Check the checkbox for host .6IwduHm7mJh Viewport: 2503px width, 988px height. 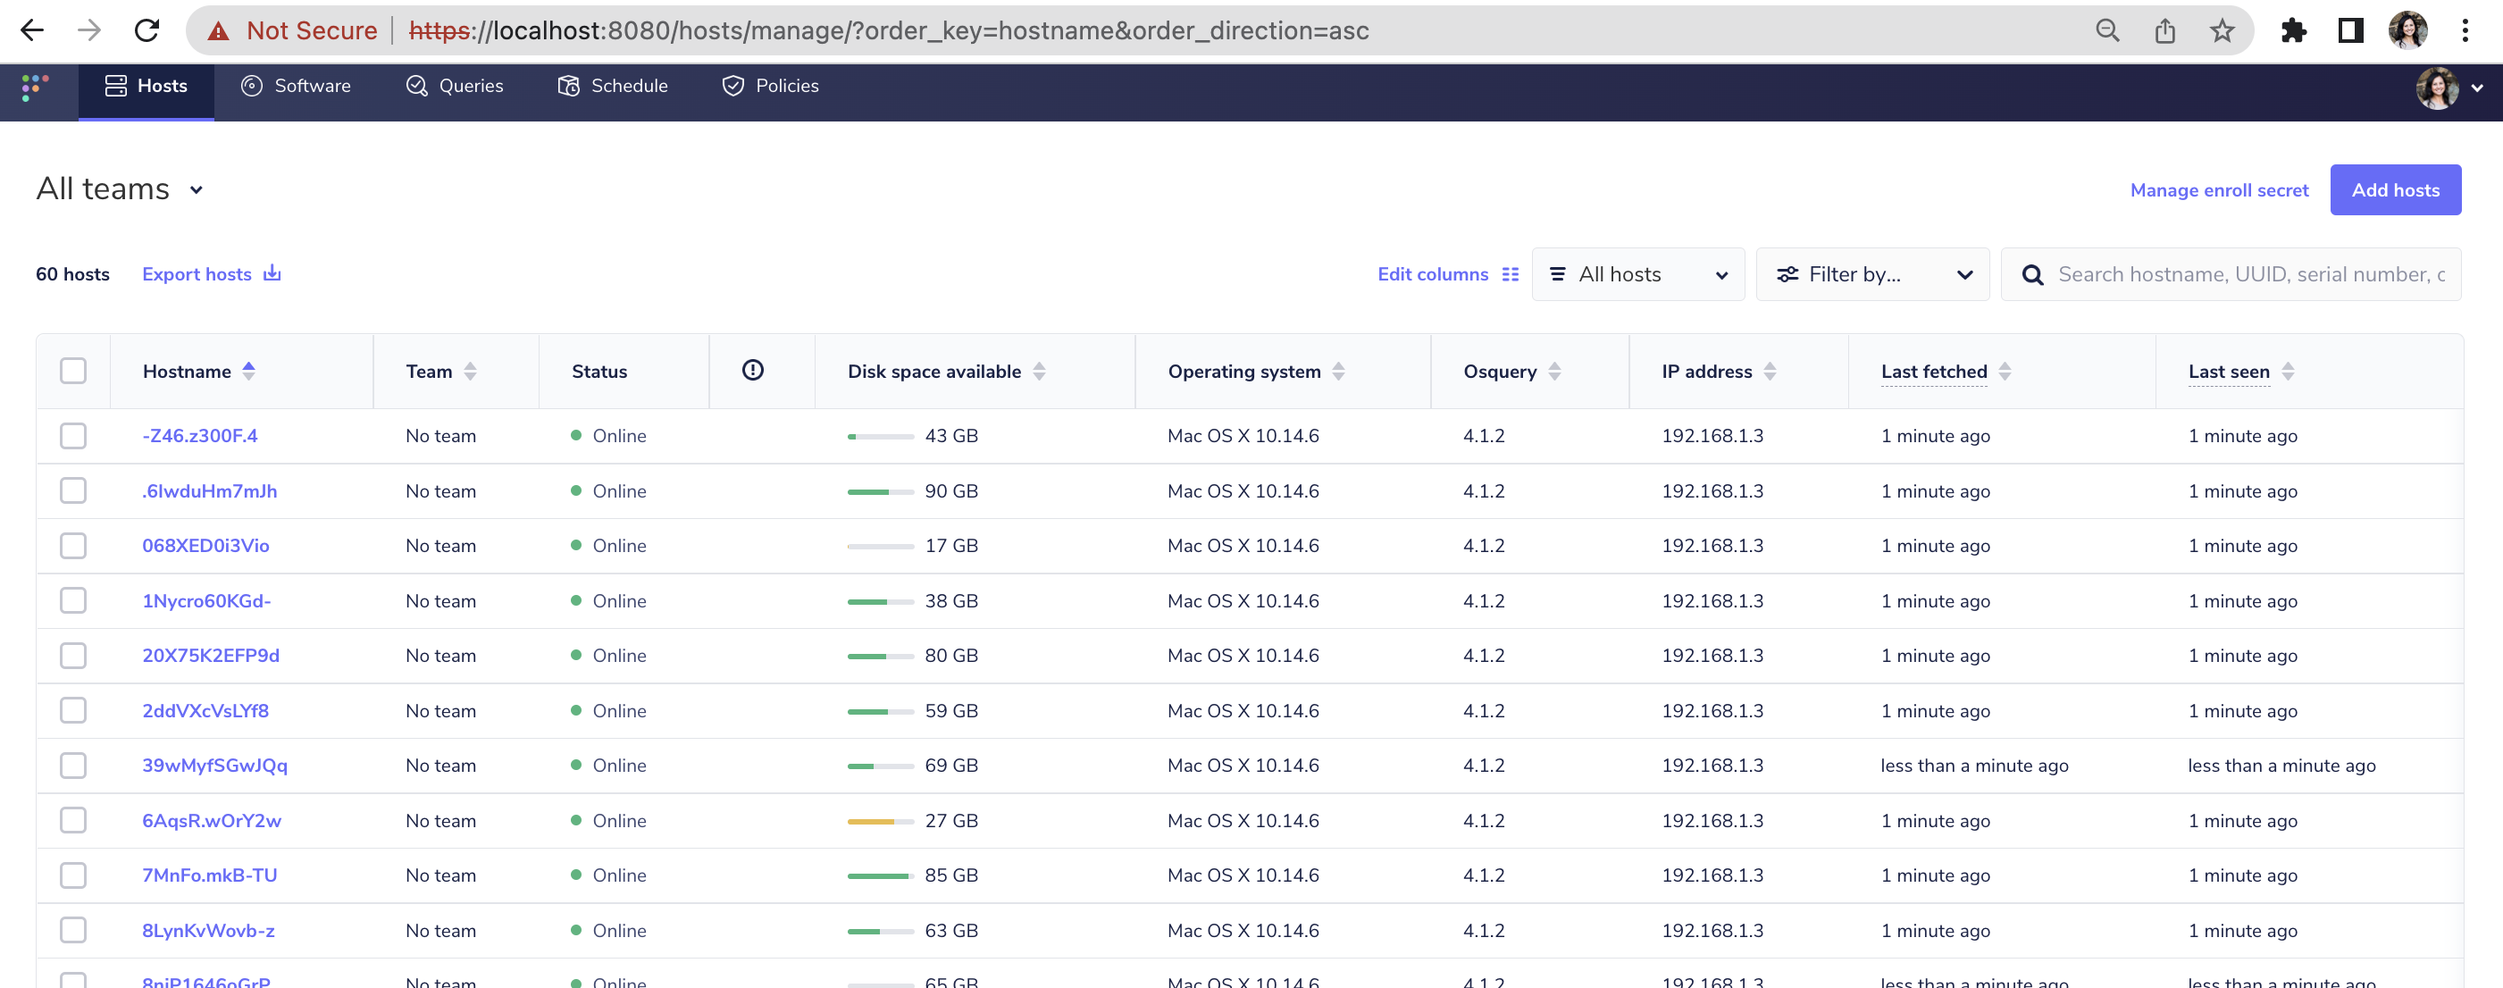[73, 490]
